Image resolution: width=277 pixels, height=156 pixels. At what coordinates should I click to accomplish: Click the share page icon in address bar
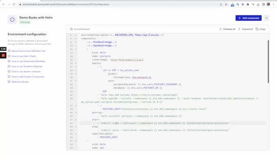tap(221, 4)
